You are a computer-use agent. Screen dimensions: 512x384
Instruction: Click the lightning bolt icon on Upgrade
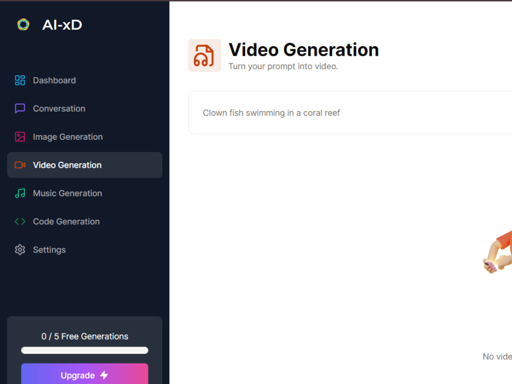pos(104,375)
